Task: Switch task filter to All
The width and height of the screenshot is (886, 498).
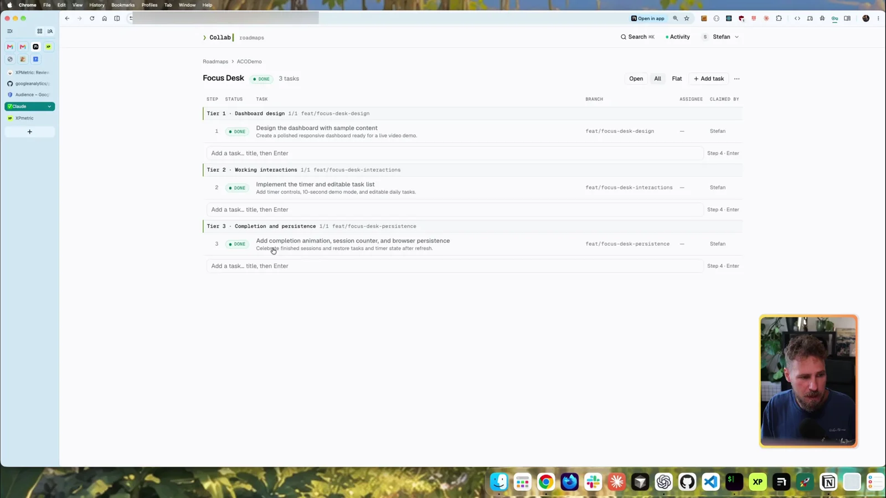Action: point(657,79)
